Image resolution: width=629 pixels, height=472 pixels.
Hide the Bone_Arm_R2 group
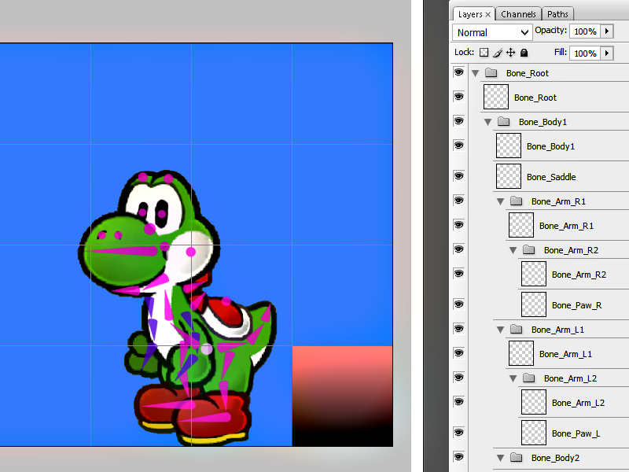pyautogui.click(x=458, y=249)
